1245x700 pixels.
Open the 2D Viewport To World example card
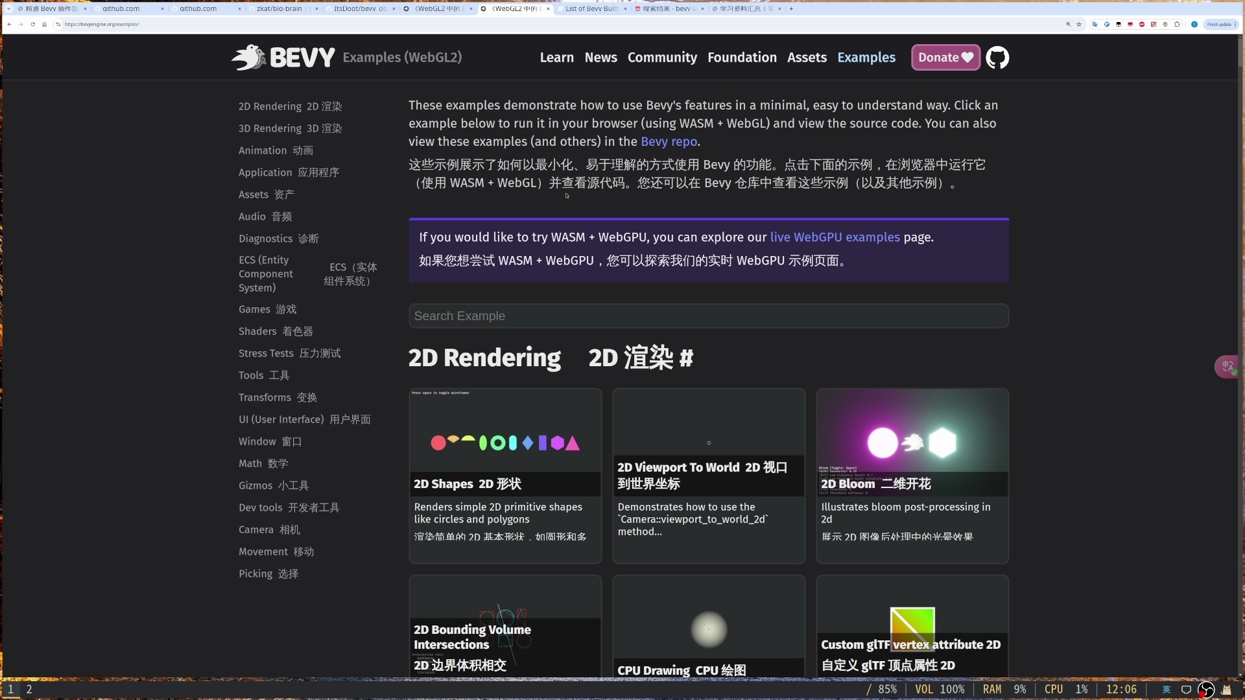tap(709, 476)
